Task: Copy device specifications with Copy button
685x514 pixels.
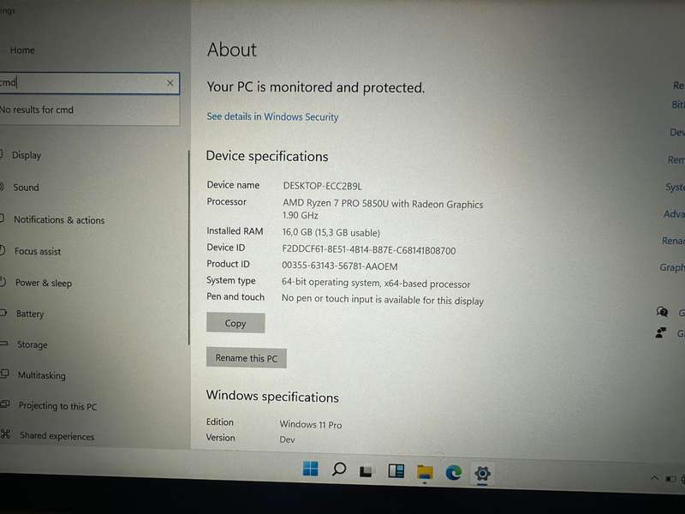Action: [x=235, y=323]
